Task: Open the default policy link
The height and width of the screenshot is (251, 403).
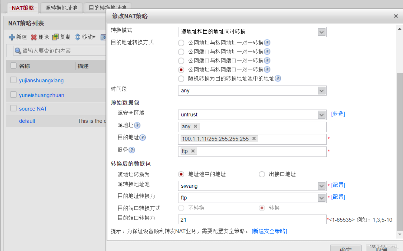Action: pyautogui.click(x=27, y=121)
